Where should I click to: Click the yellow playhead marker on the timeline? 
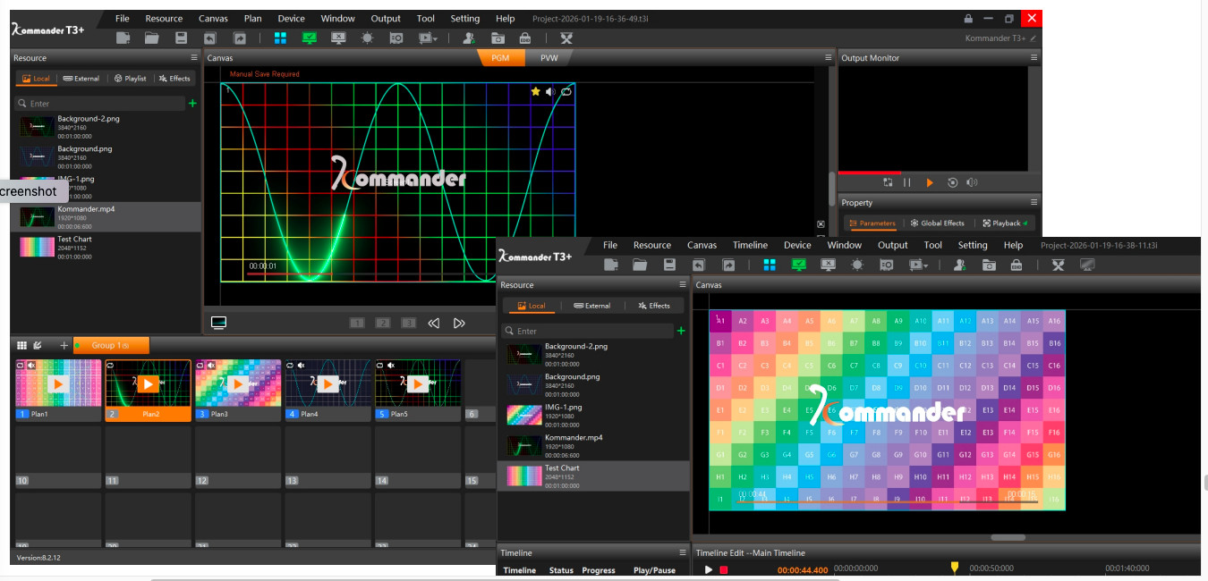(x=954, y=567)
